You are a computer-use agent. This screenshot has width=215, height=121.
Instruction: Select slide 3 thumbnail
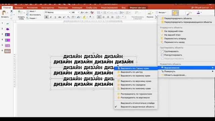click(x=7, y=35)
